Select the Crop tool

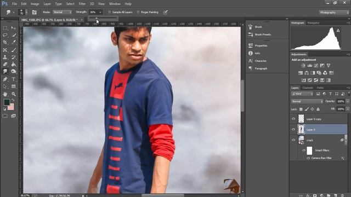pyautogui.click(x=5, y=42)
